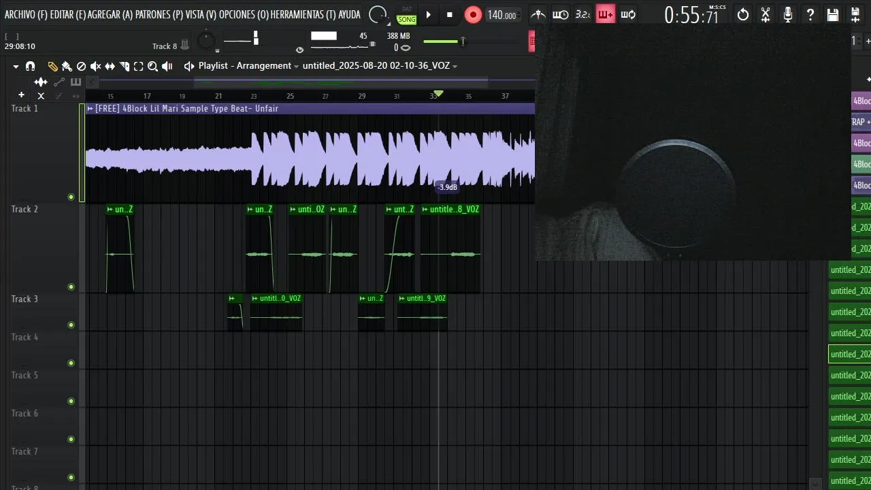The width and height of the screenshot is (871, 490).
Task: Click the undo history circular arrow icon
Action: pyautogui.click(x=743, y=14)
